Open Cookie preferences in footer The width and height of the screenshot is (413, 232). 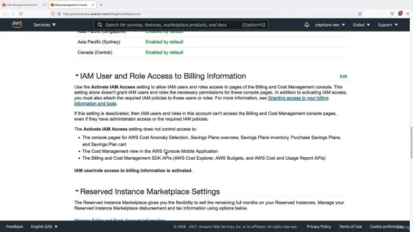(x=386, y=226)
